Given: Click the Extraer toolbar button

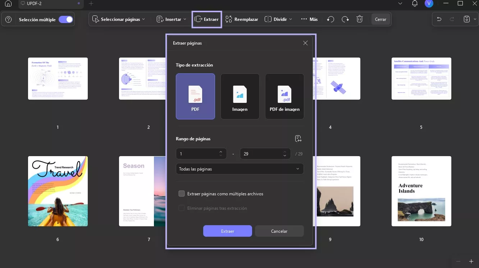Looking at the screenshot, I should pos(206,19).
